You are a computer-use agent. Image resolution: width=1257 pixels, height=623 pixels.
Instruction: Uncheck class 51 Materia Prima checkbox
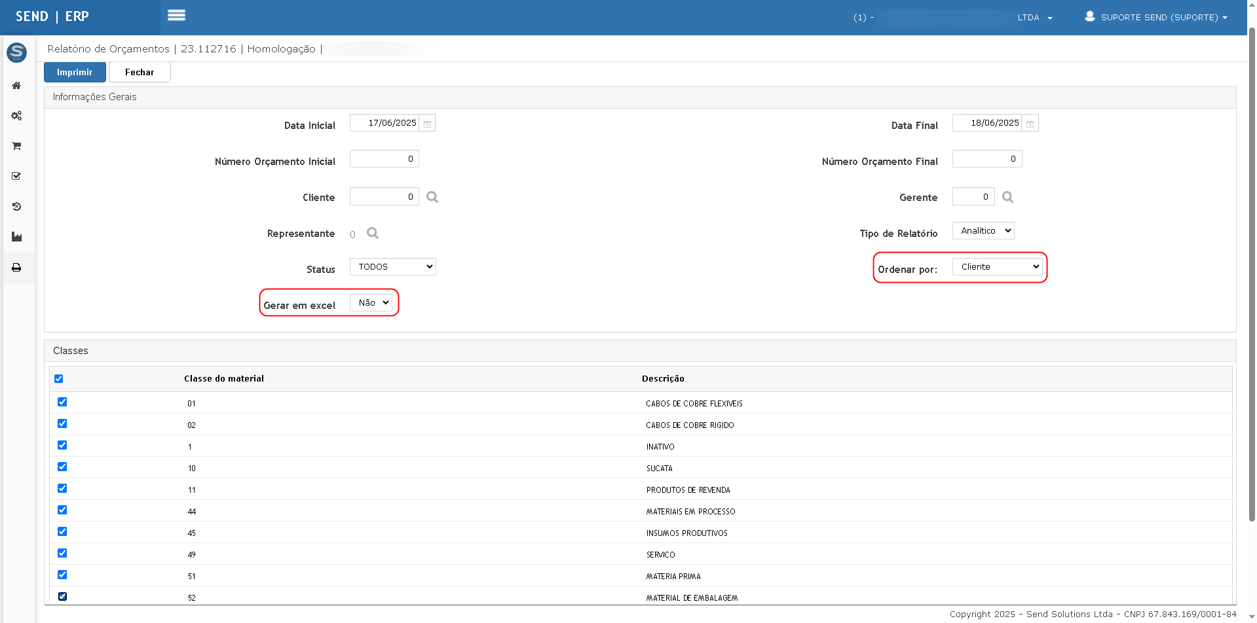click(x=62, y=575)
